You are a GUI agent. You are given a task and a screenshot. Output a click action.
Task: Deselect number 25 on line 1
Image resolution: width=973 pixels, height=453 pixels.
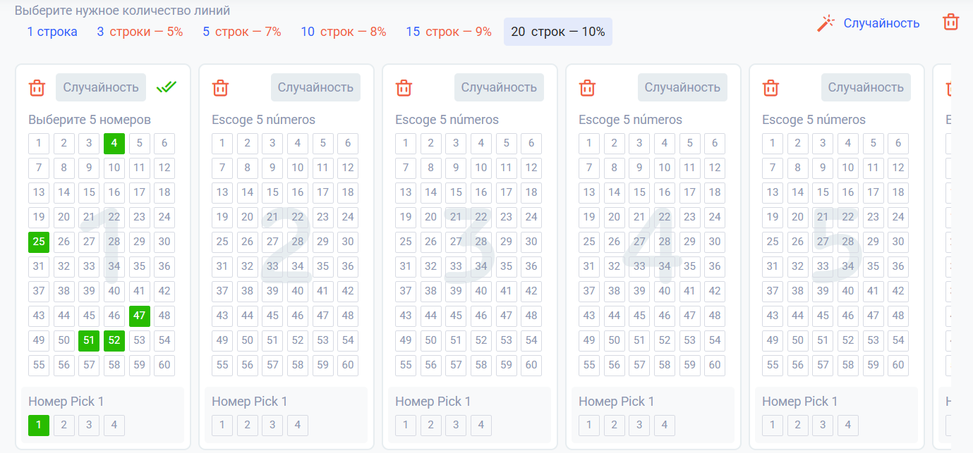39,242
